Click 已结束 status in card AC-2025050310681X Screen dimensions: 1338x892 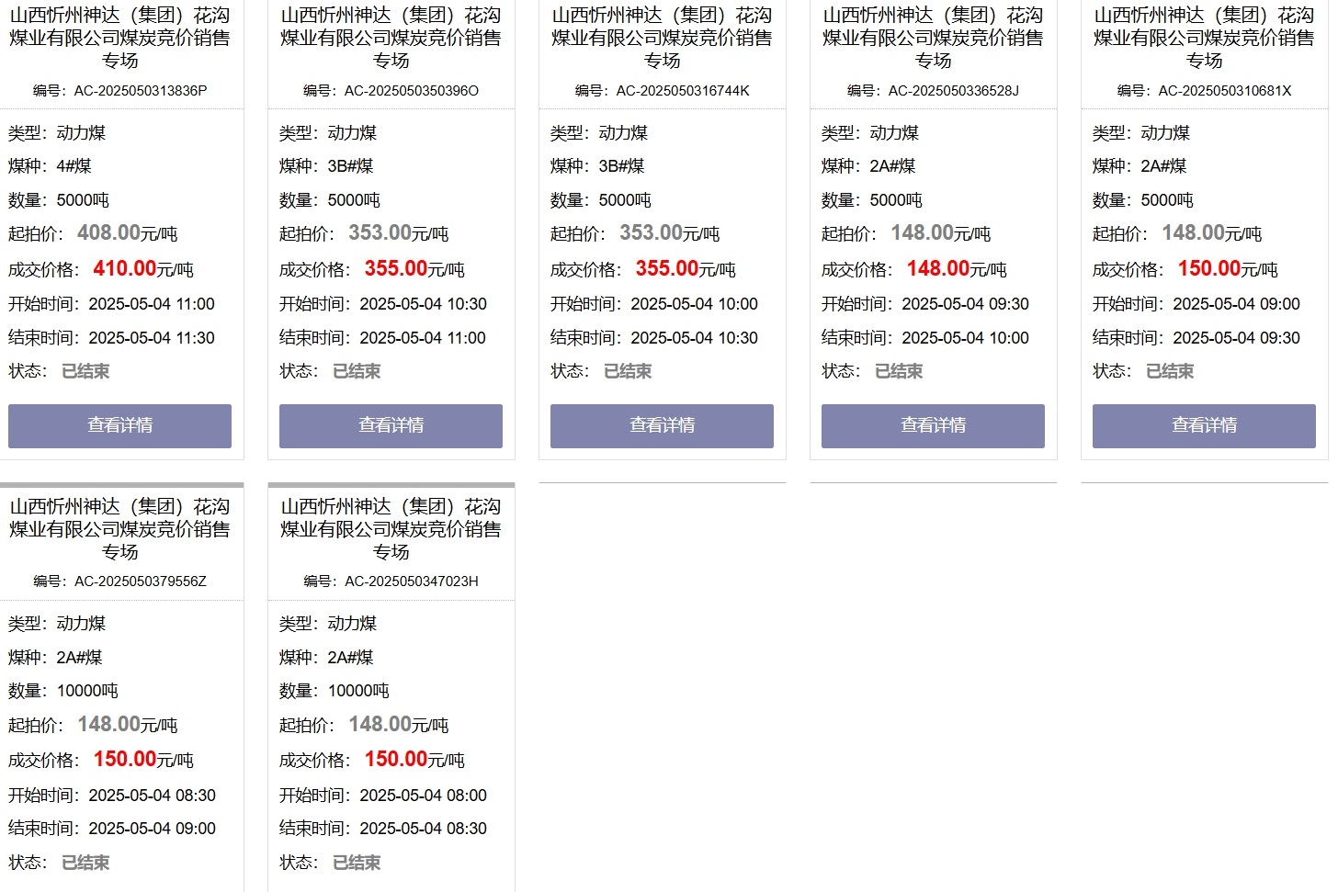point(1170,371)
